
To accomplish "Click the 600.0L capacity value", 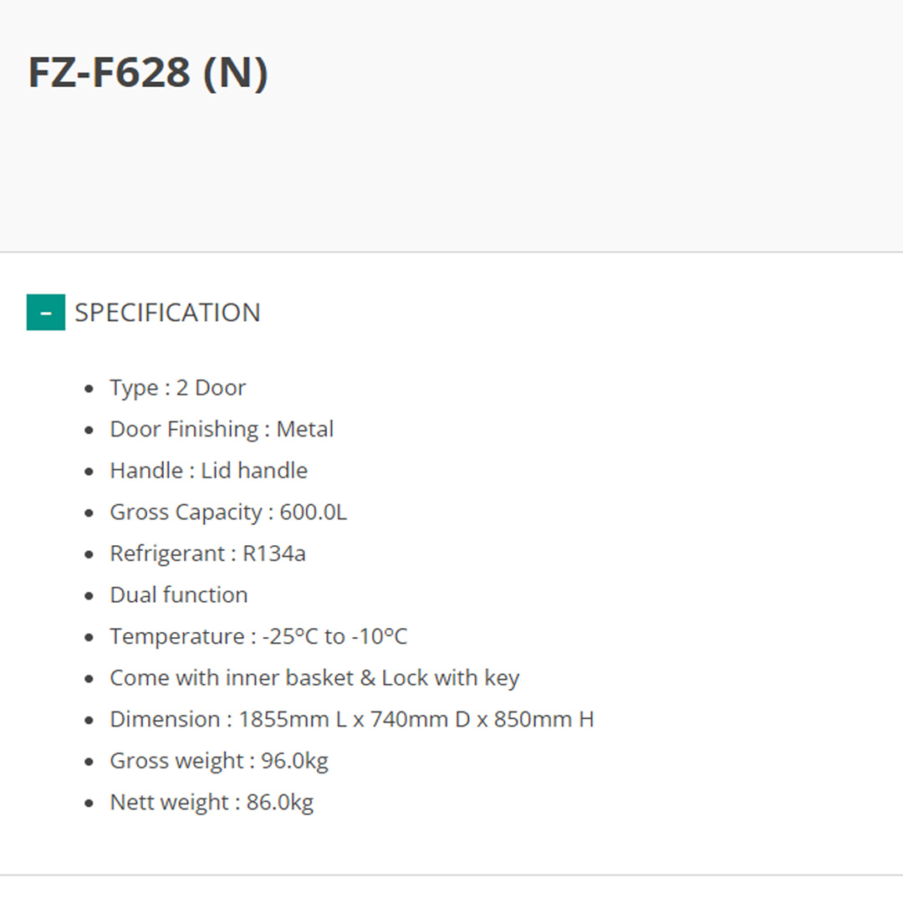I will click(x=313, y=512).
